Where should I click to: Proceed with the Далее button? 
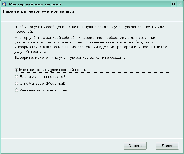click(167, 146)
